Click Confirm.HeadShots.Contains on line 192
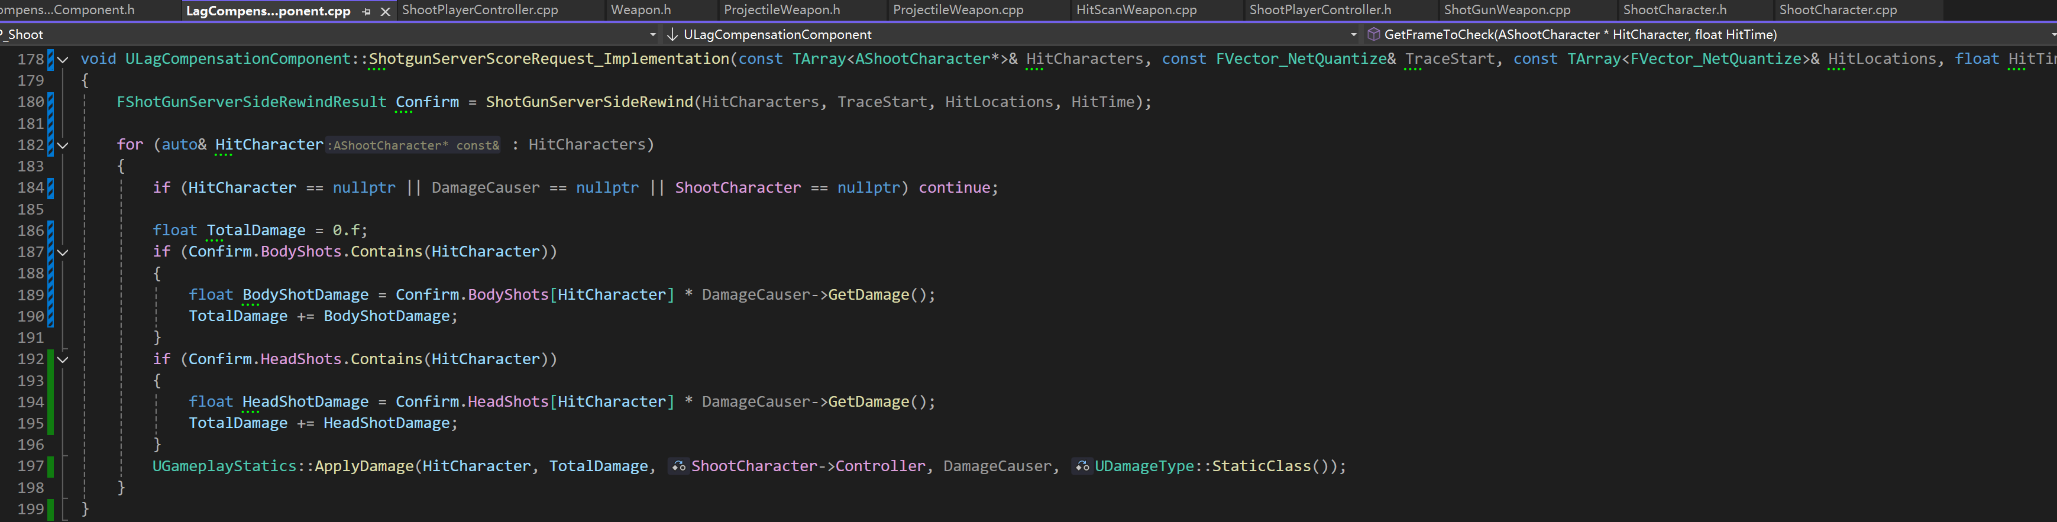This screenshot has width=2057, height=522. pos(305,359)
